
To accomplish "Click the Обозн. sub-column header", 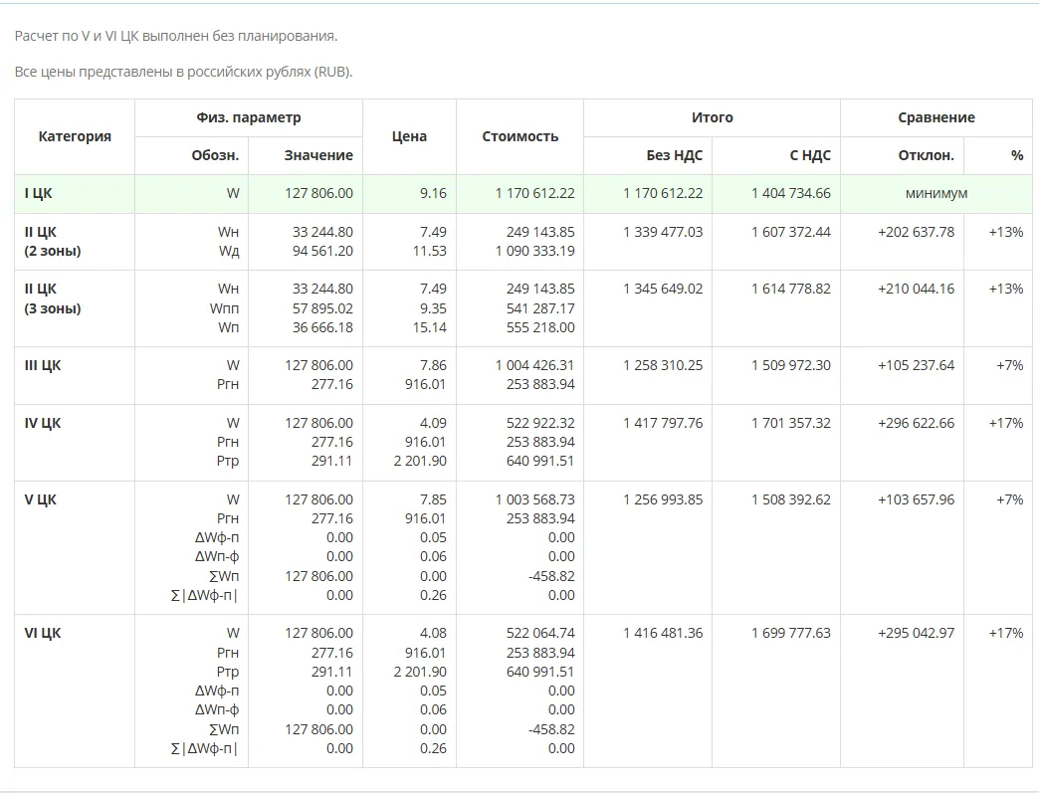I will tap(215, 155).
